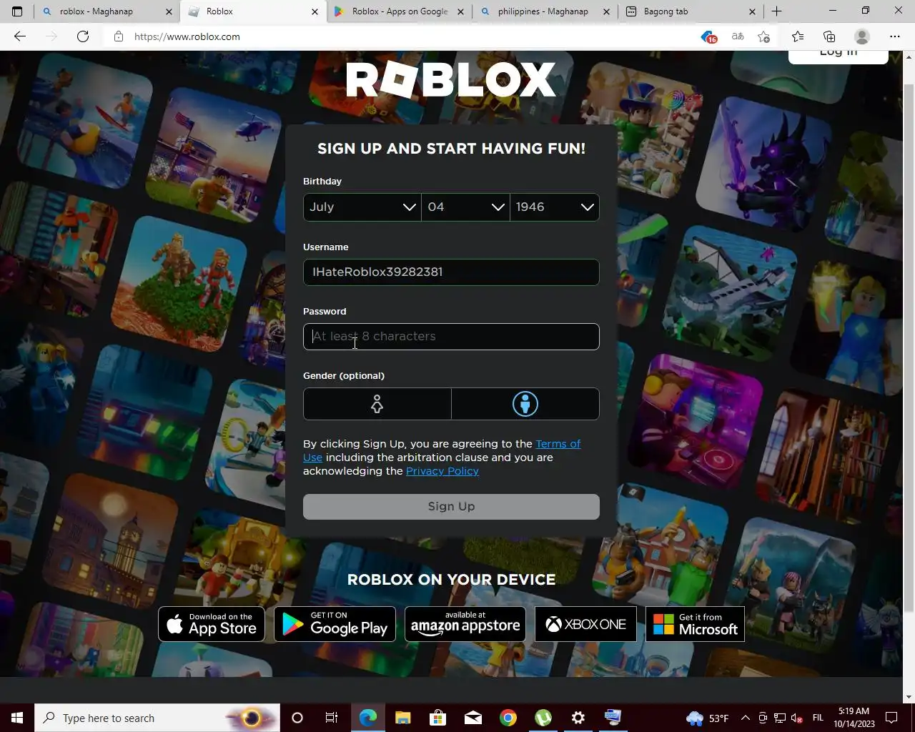The height and width of the screenshot is (732, 915).
Task: Open the Amazon Appstore badge
Action: [465, 624]
